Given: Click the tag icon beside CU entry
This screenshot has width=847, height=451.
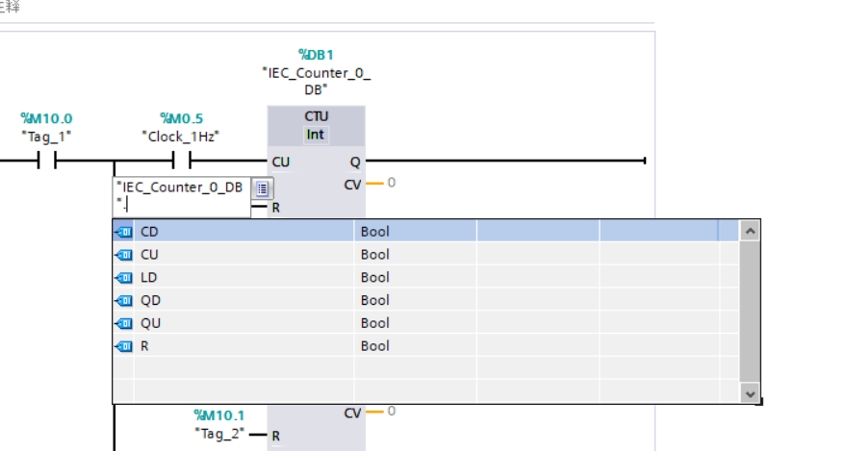Looking at the screenshot, I should (122, 255).
